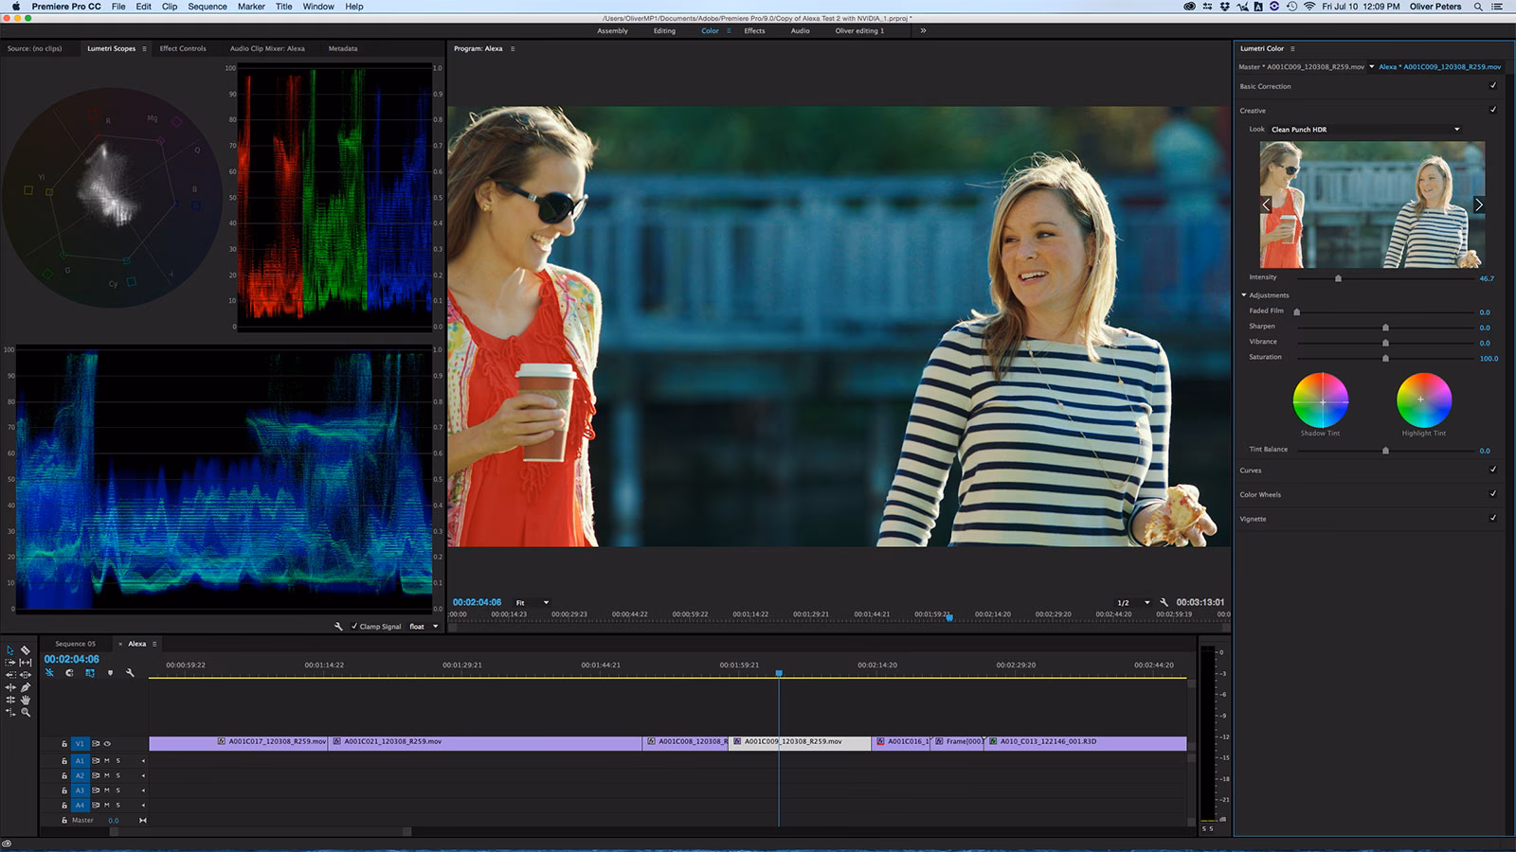Pick the Zoom tool in the tools panel
The image size is (1516, 852).
[x=25, y=713]
